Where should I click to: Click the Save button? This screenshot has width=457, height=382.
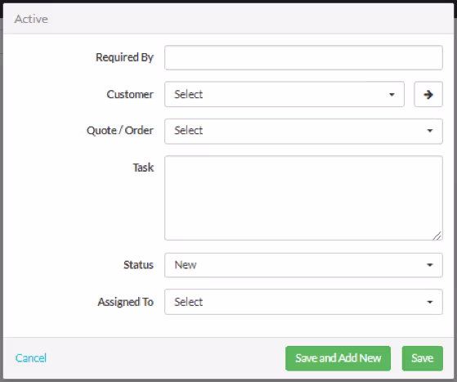(x=423, y=358)
